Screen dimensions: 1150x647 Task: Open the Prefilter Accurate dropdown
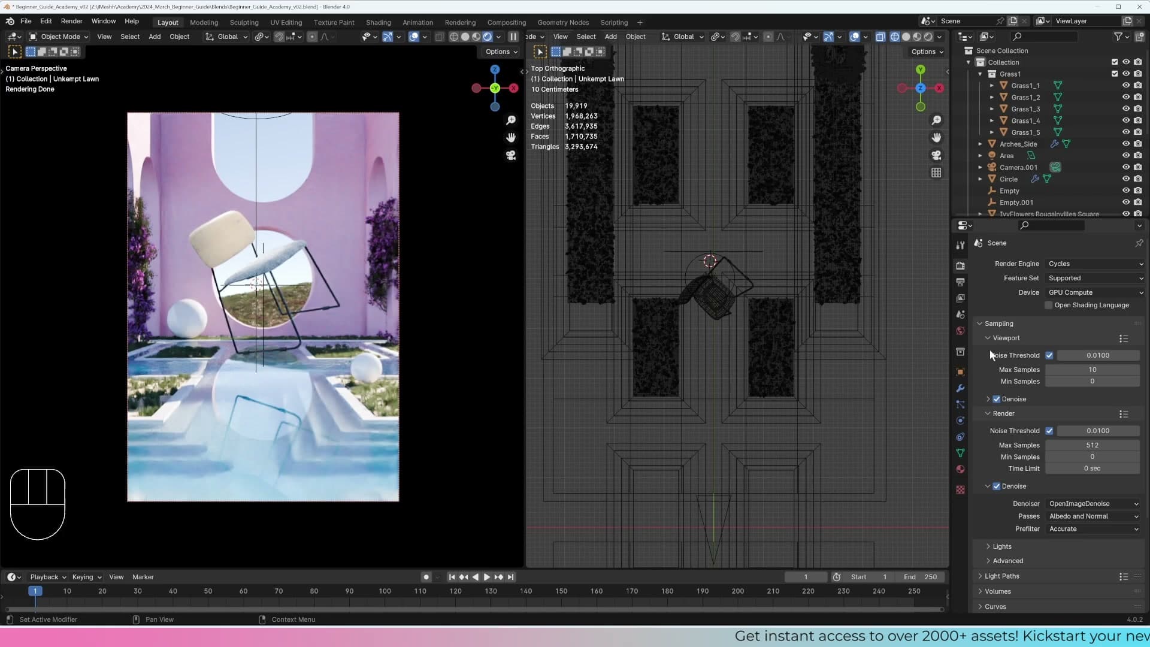(x=1093, y=529)
